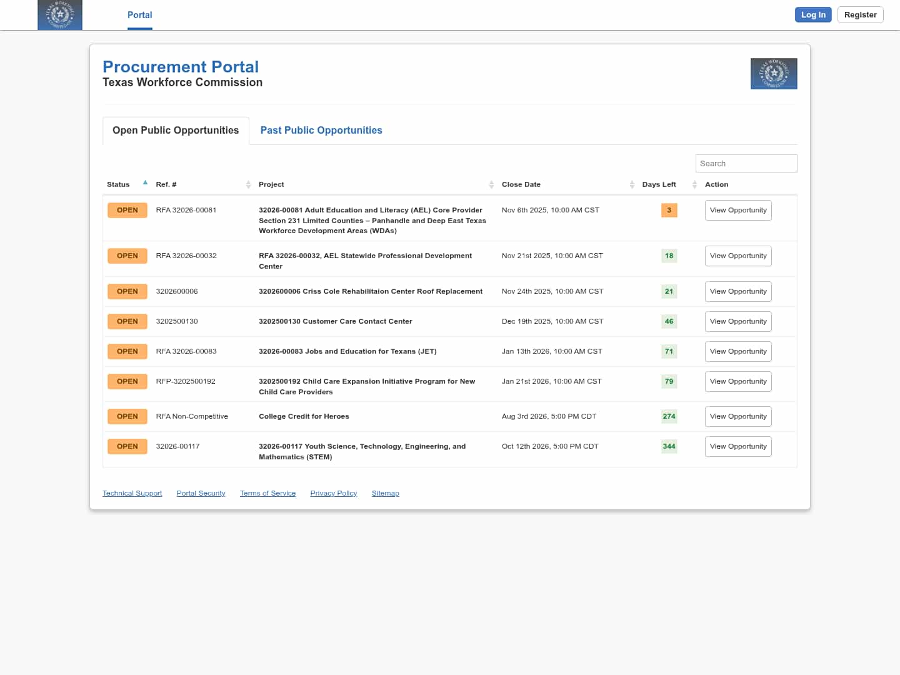The height and width of the screenshot is (675, 900).
Task: Click the Register button
Action: 860,15
